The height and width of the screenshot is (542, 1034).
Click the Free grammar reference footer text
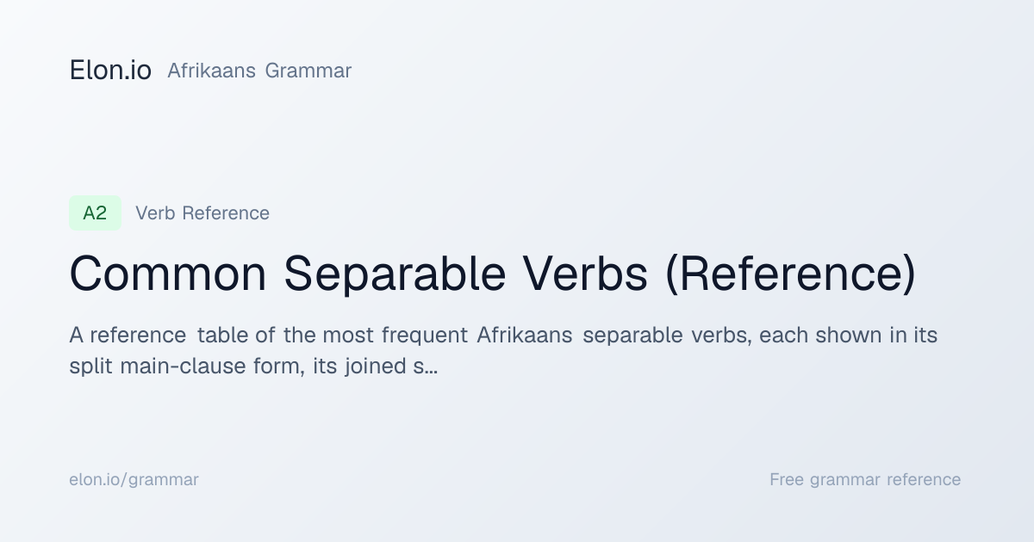pyautogui.click(x=865, y=480)
